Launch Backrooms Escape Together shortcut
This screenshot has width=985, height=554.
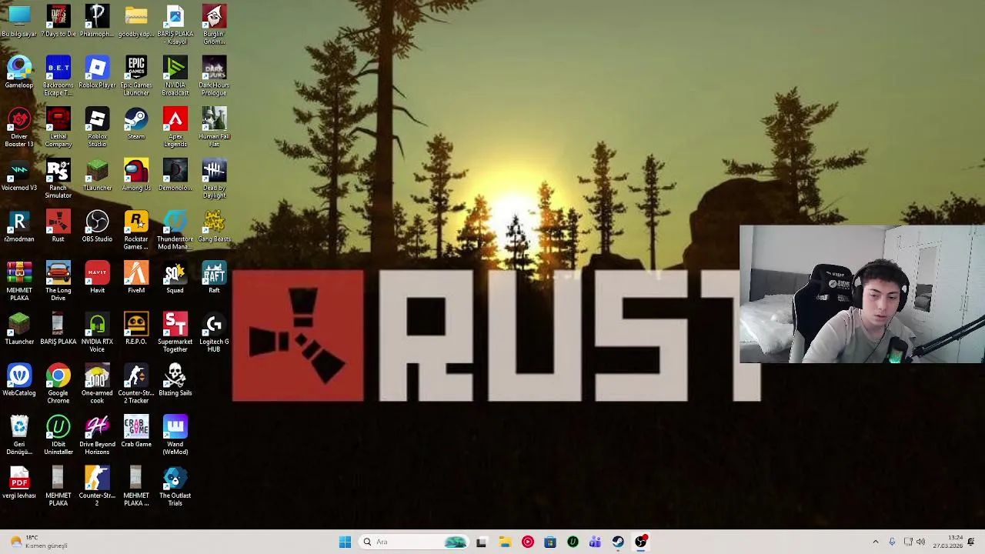[x=58, y=76]
